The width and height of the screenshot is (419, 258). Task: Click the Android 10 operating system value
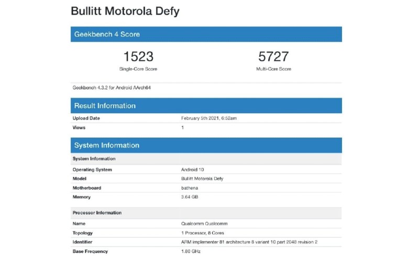191,170
